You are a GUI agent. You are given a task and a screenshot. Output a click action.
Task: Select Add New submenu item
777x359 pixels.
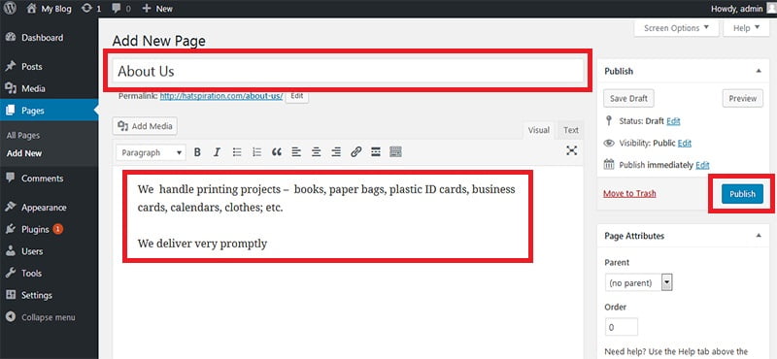[x=24, y=153]
